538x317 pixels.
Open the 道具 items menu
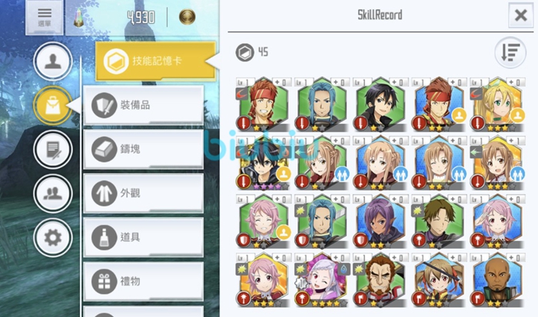[144, 237]
